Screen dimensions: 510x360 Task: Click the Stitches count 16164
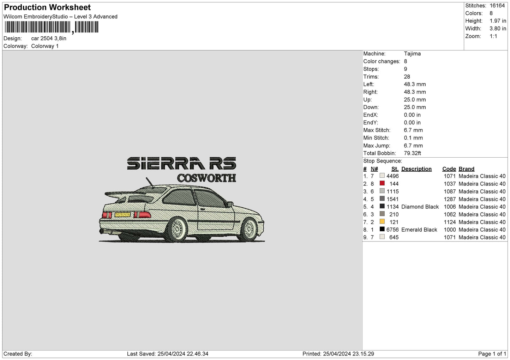tap(497, 6)
